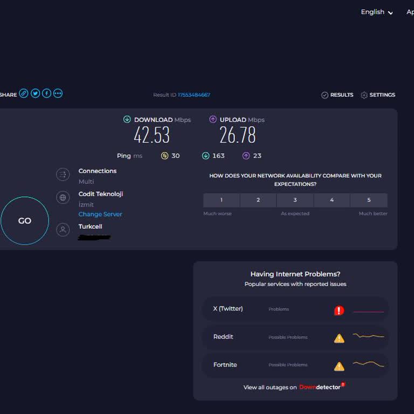The image size is (414, 414).
Task: Open the English language dropdown
Action: click(x=377, y=12)
